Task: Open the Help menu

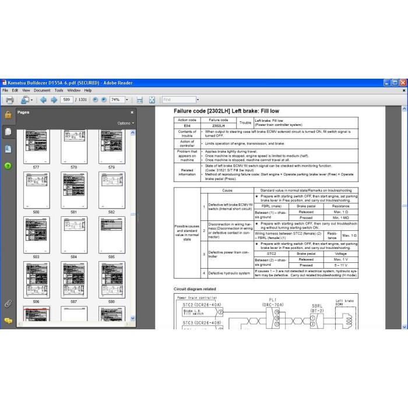Action: 88,90
